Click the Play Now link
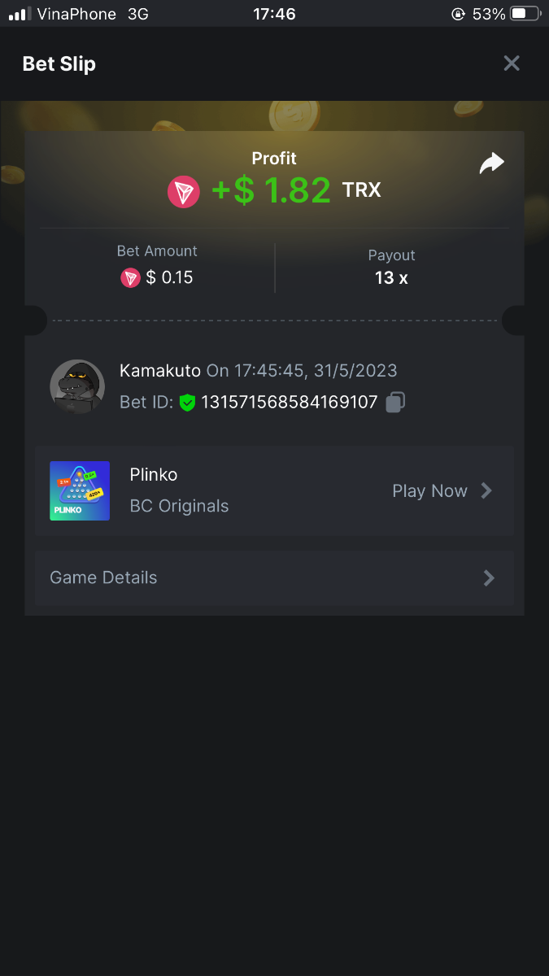Viewport: 549px width, 976px height. coord(429,491)
